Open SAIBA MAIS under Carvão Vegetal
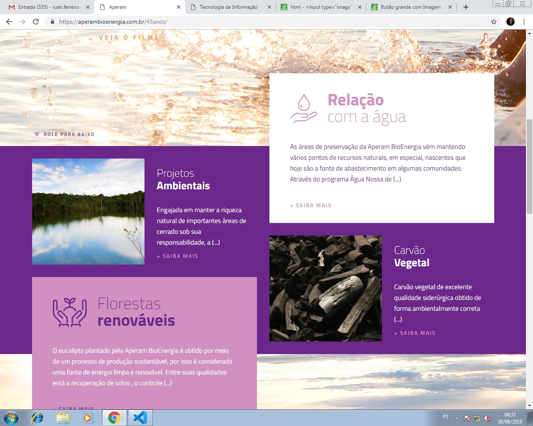 [x=415, y=333]
